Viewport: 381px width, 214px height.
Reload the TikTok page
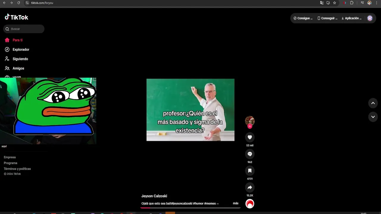[18, 3]
